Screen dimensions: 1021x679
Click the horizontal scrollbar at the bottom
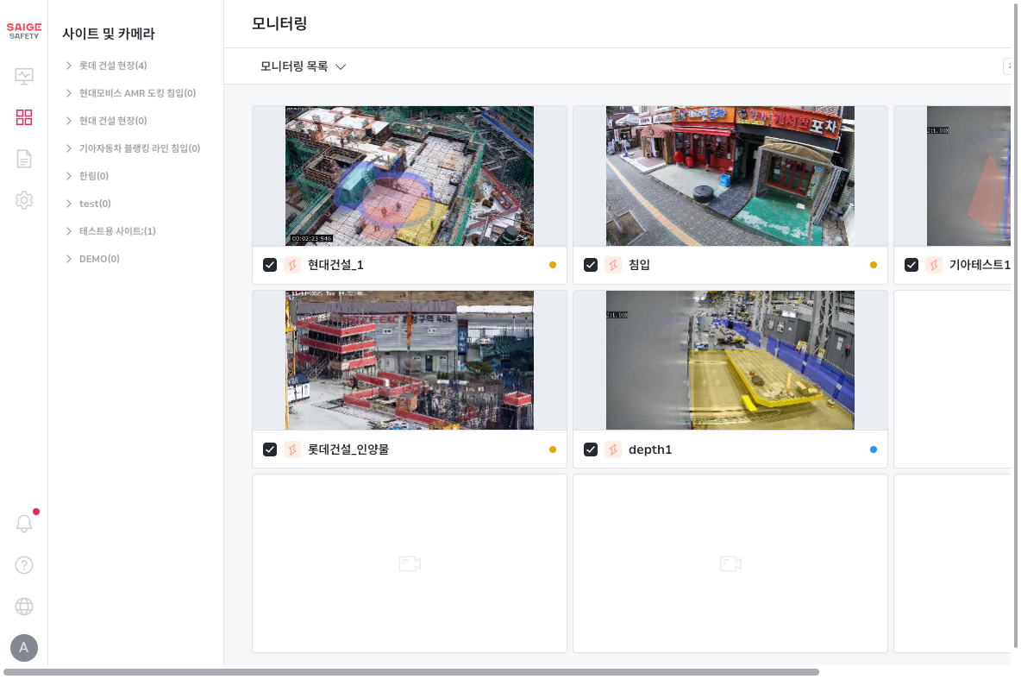pos(410,672)
